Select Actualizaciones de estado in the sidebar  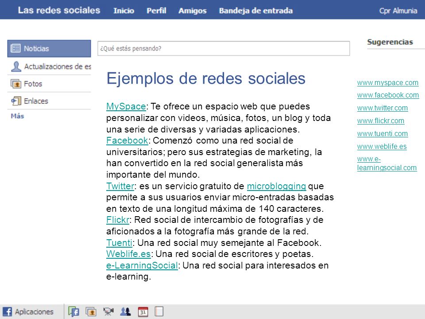tap(49, 66)
